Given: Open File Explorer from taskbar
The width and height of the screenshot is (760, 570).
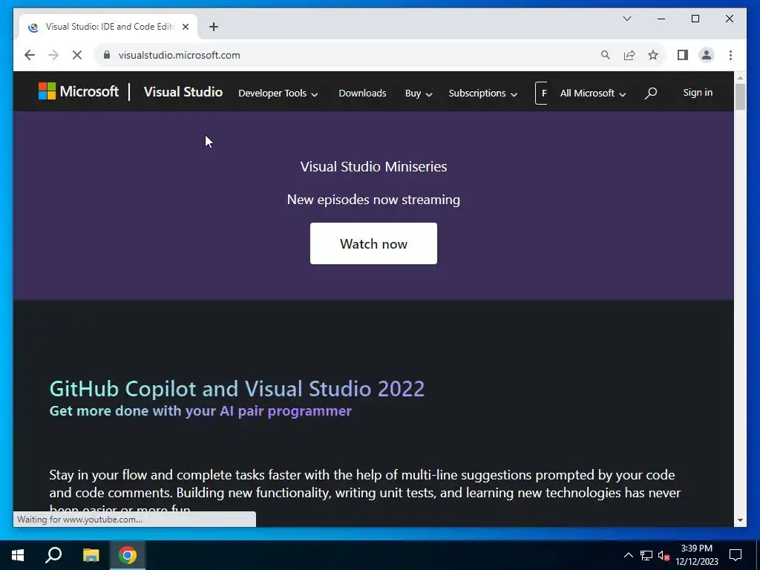Looking at the screenshot, I should (91, 555).
